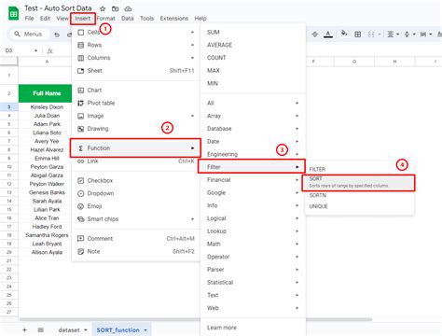
Task: Choose the FILTER function entry
Action: point(360,169)
